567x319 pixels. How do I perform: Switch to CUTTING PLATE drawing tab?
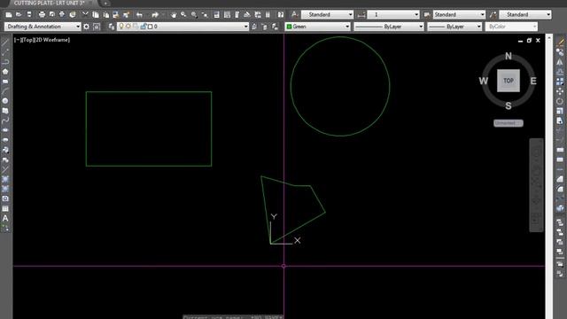50,3
